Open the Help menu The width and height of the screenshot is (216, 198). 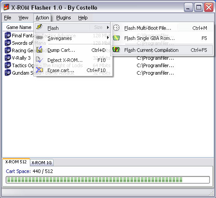click(83, 18)
